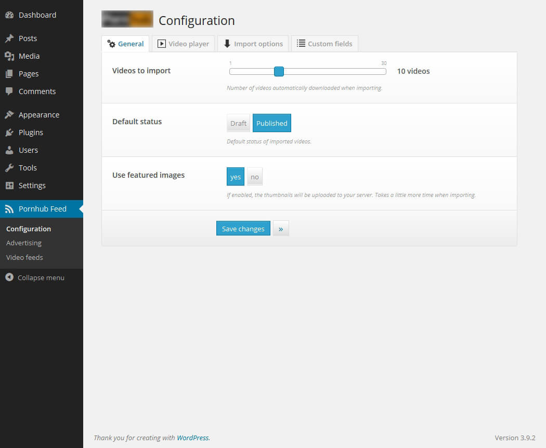Screen dimensions: 546x448
Task: Follow the WordPress link in the footer
Action: click(193, 438)
